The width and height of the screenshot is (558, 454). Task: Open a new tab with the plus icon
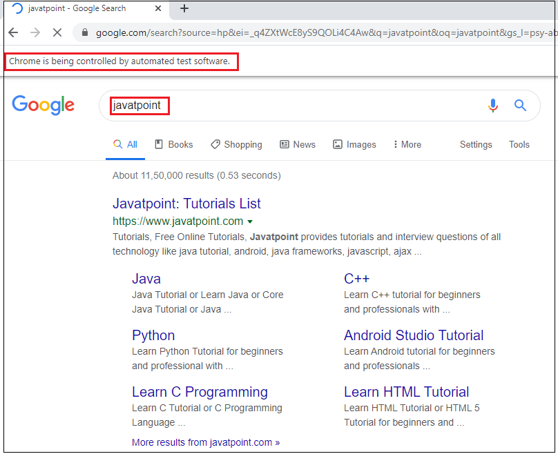pos(184,9)
